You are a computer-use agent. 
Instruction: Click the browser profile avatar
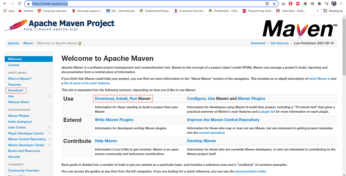point(334,4)
